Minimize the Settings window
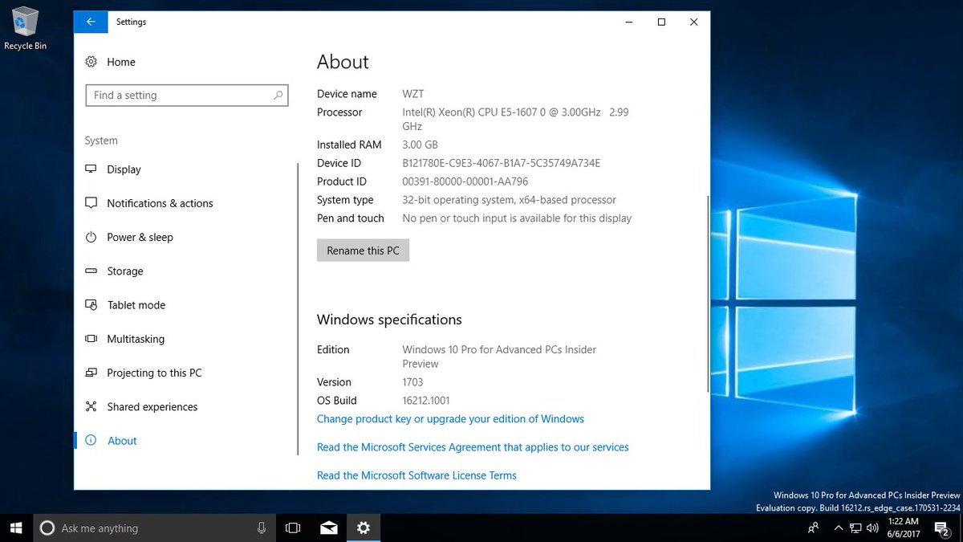Screen dimensions: 963x542 pos(628,22)
